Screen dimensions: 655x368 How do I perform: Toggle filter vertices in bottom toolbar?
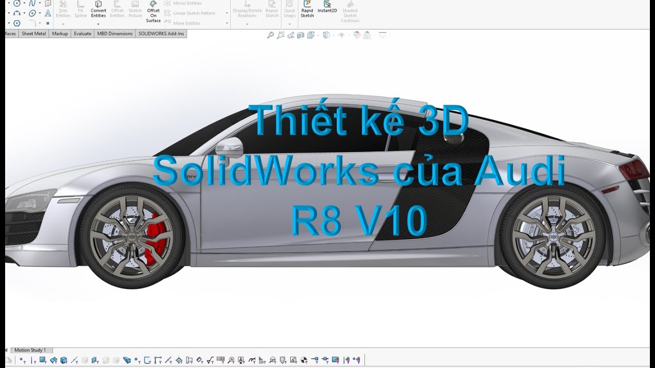[22, 360]
